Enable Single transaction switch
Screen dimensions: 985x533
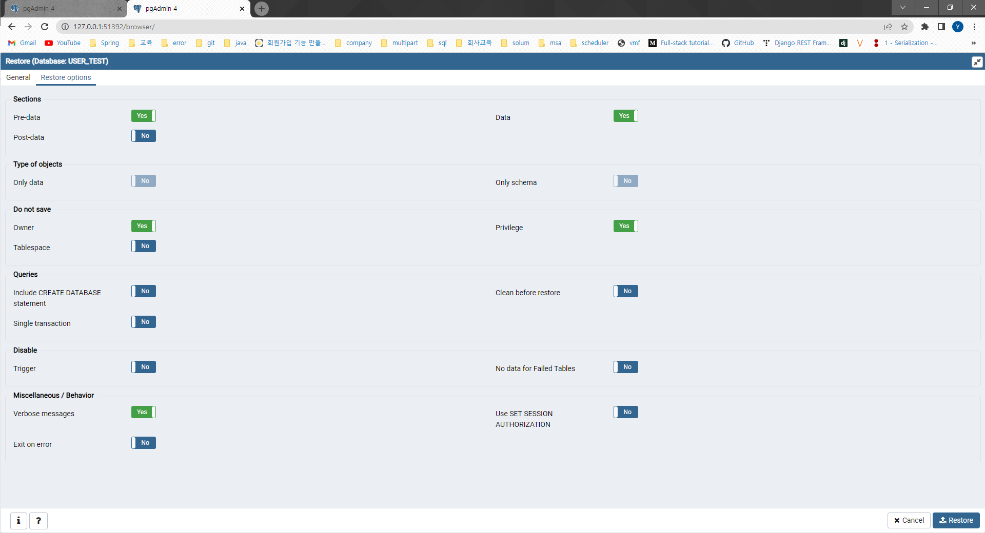(144, 322)
